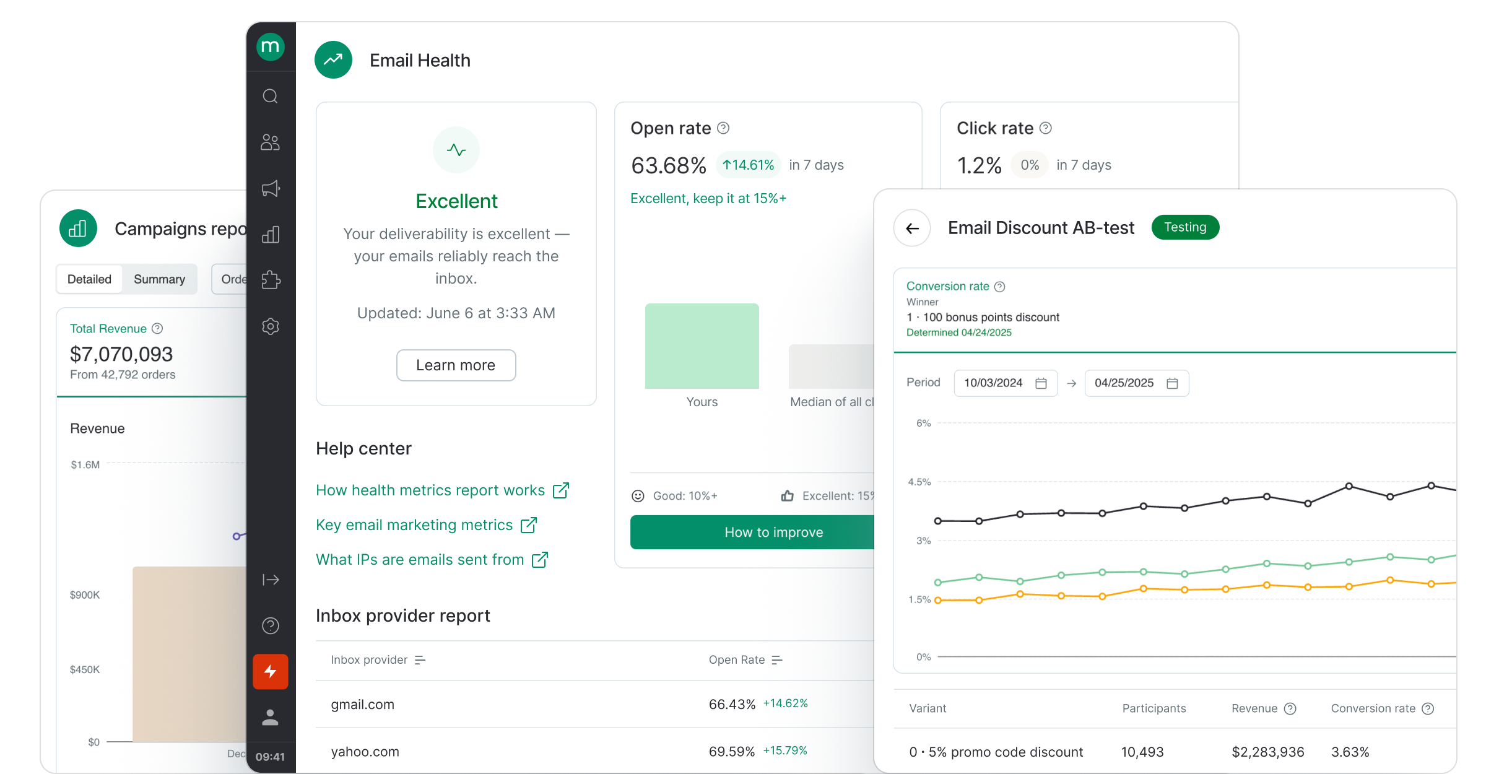This screenshot has width=1486, height=774.
Task: Sort by Inbox provider column icon
Action: (420, 660)
